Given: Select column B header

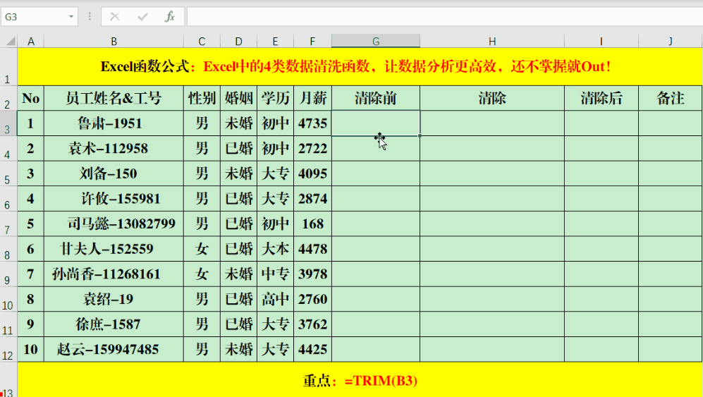Looking at the screenshot, I should (114, 42).
